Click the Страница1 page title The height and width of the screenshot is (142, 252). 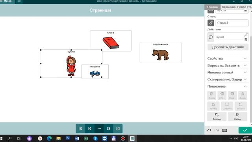(100, 10)
